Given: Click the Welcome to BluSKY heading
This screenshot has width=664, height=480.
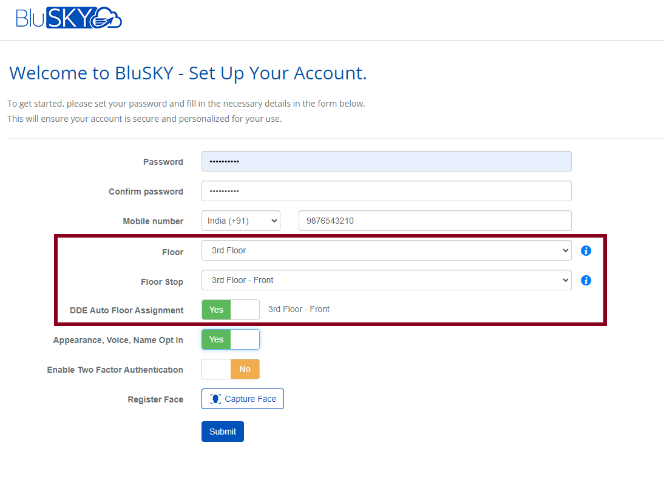Looking at the screenshot, I should (188, 73).
